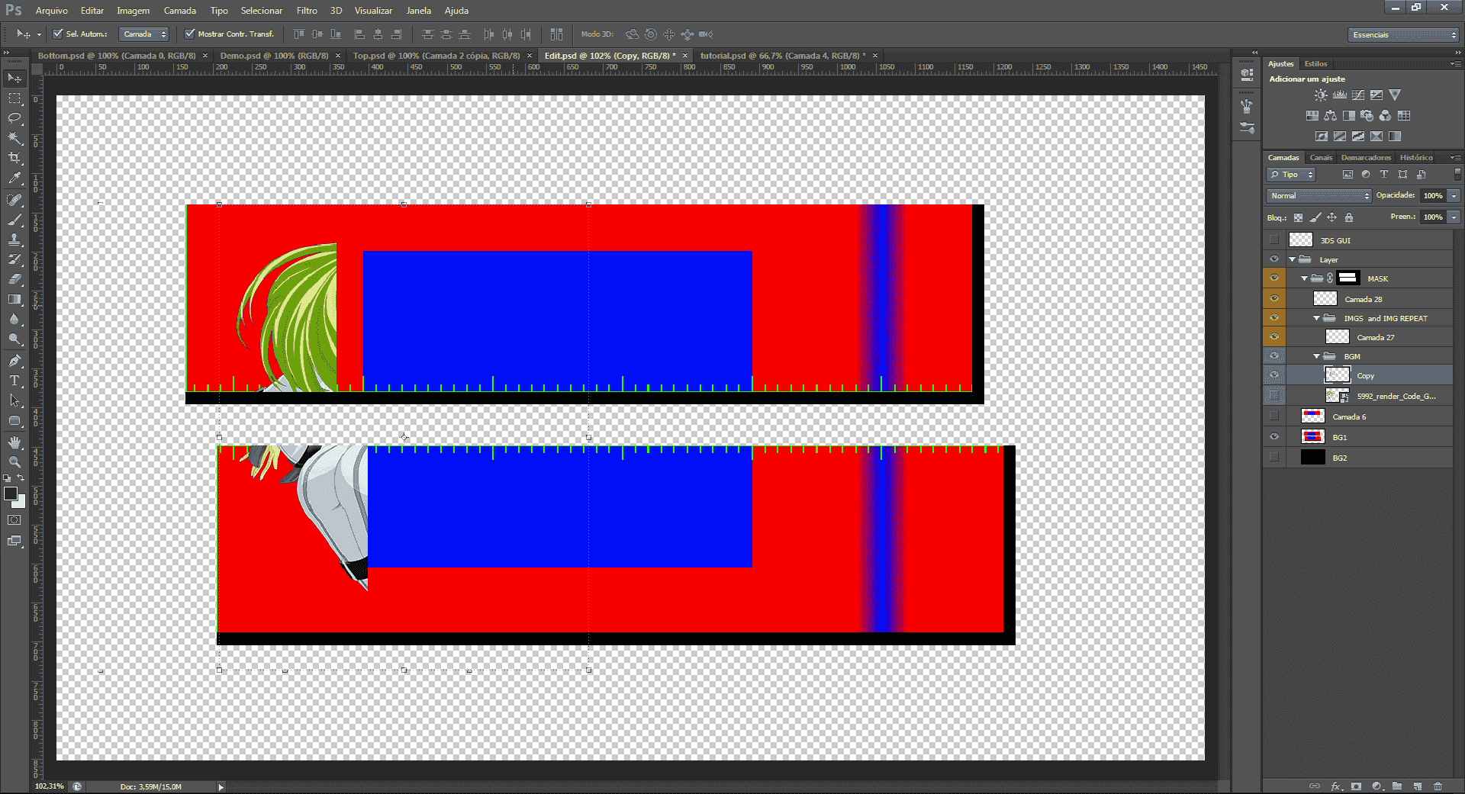Open the Camada auto-select dropdown
The image size is (1465, 794).
tap(144, 34)
